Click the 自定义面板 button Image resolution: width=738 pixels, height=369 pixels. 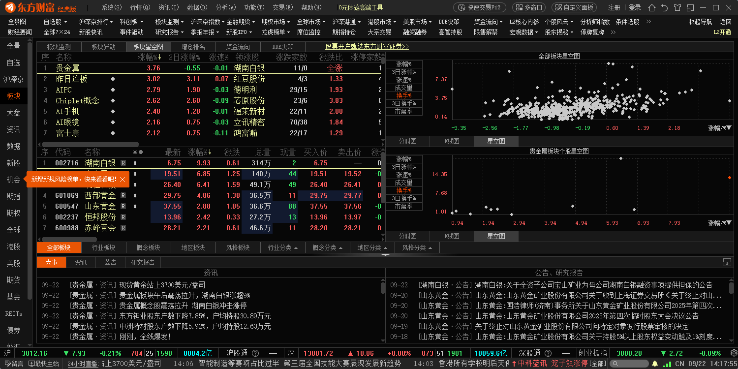point(574,7)
